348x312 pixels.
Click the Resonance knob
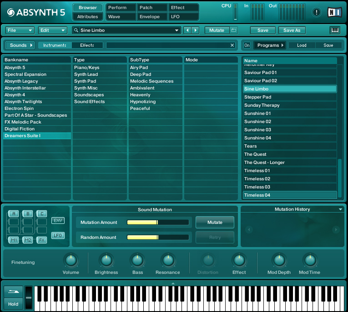tap(168, 260)
